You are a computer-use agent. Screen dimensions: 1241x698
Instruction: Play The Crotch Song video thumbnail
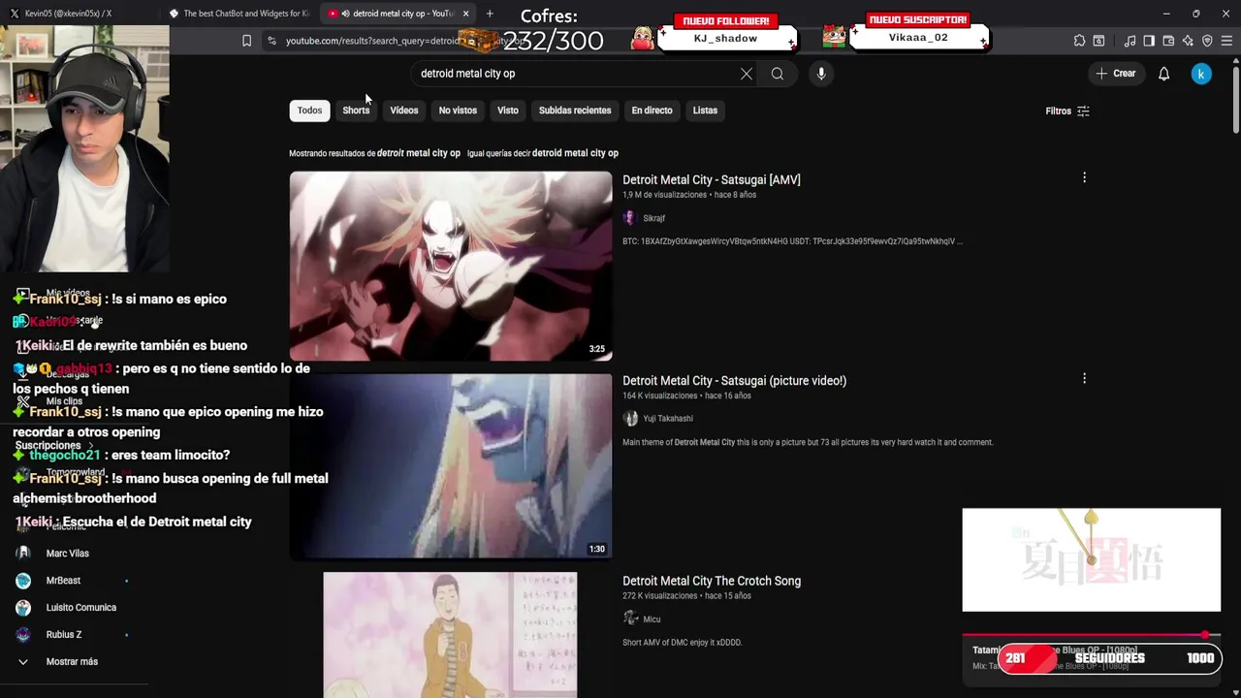[x=450, y=634]
